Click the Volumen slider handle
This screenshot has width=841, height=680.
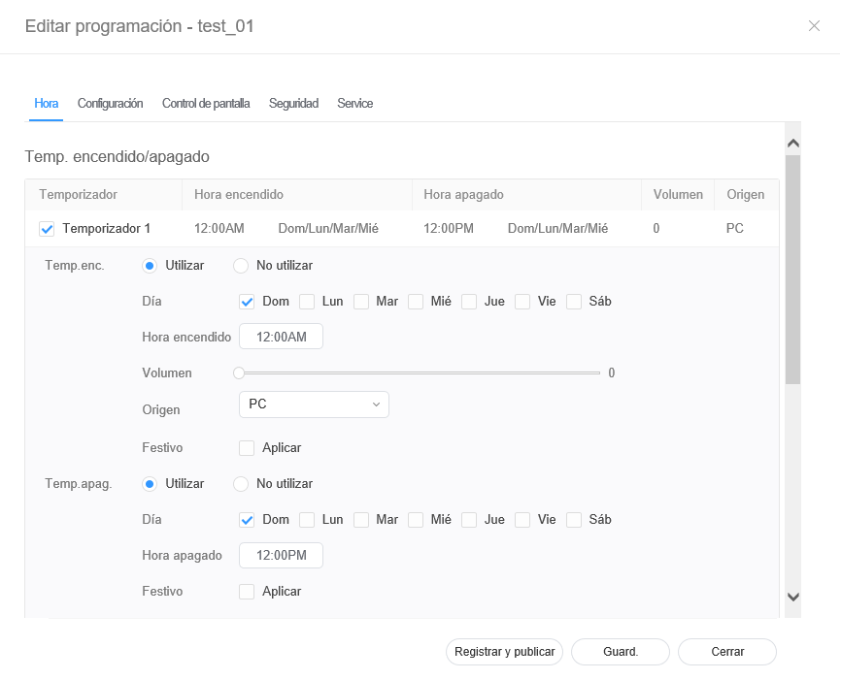(x=239, y=372)
